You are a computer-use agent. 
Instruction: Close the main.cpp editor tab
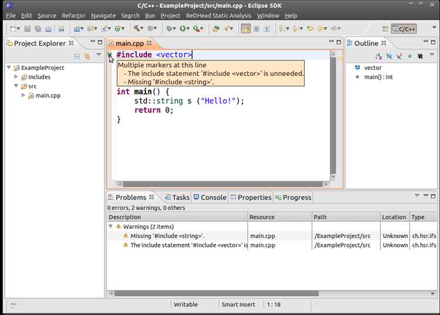[149, 43]
